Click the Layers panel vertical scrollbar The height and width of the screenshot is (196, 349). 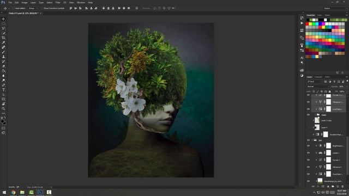pyautogui.click(x=347, y=156)
